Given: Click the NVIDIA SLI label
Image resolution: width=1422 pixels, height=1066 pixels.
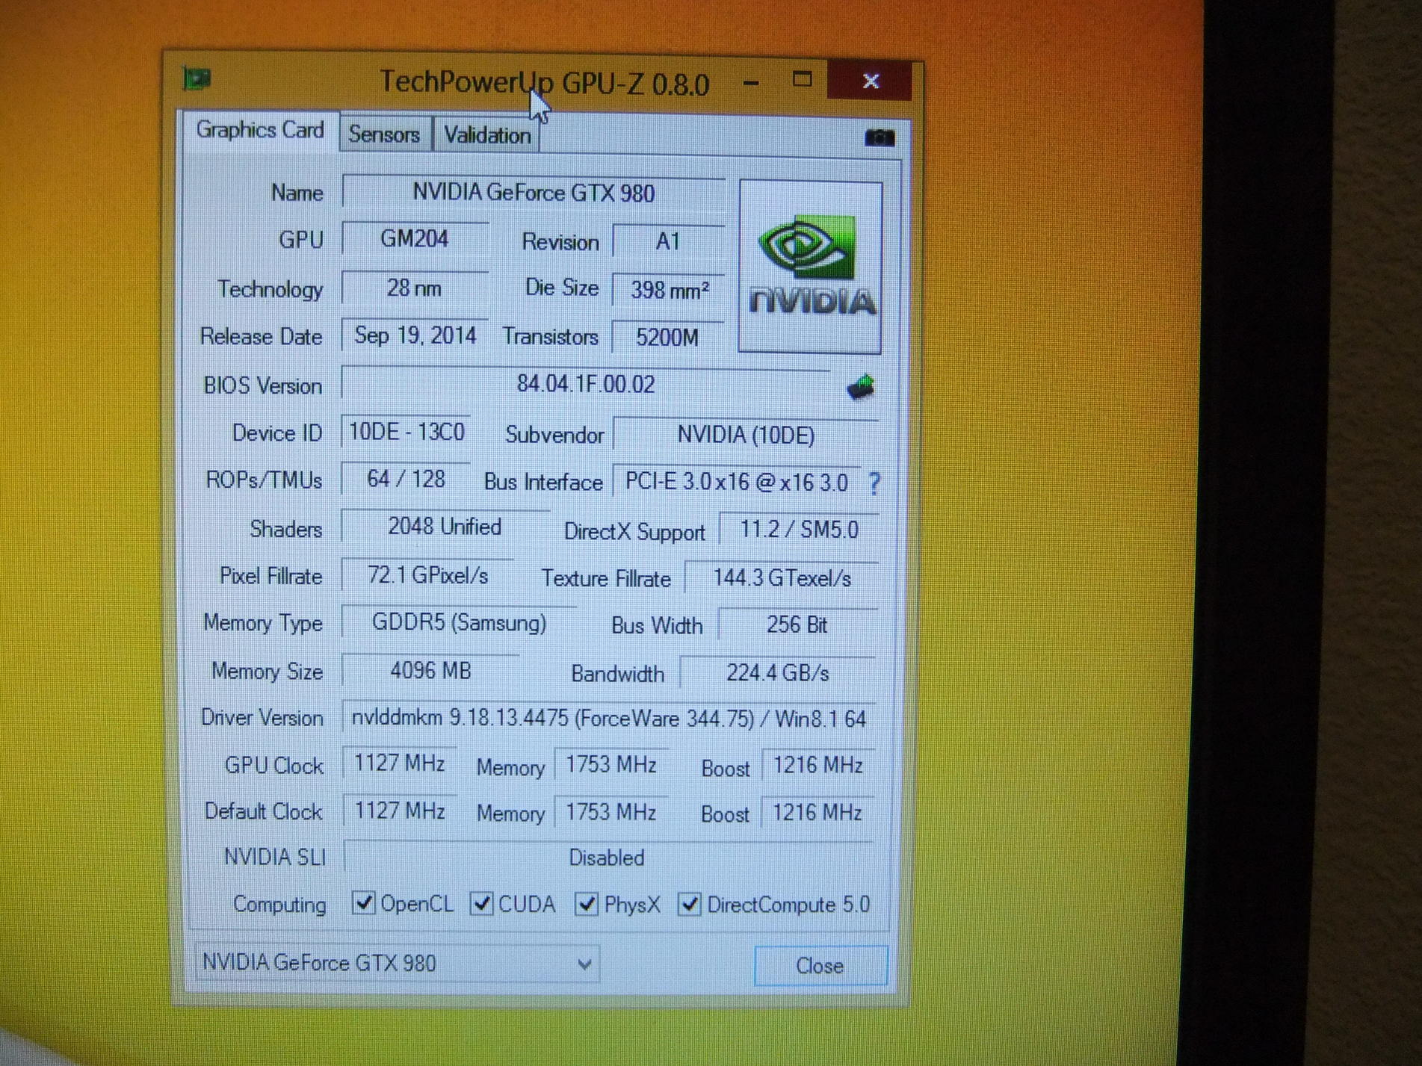Looking at the screenshot, I should [x=275, y=857].
